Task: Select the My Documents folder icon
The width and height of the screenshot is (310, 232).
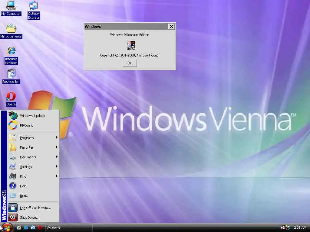Action: 11,31
